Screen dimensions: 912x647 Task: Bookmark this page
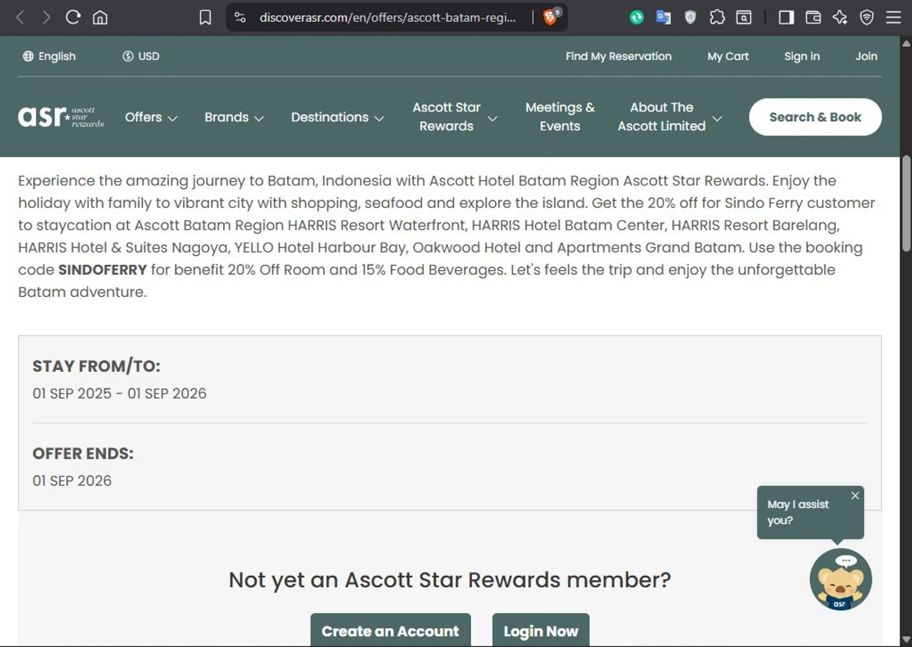[206, 18]
